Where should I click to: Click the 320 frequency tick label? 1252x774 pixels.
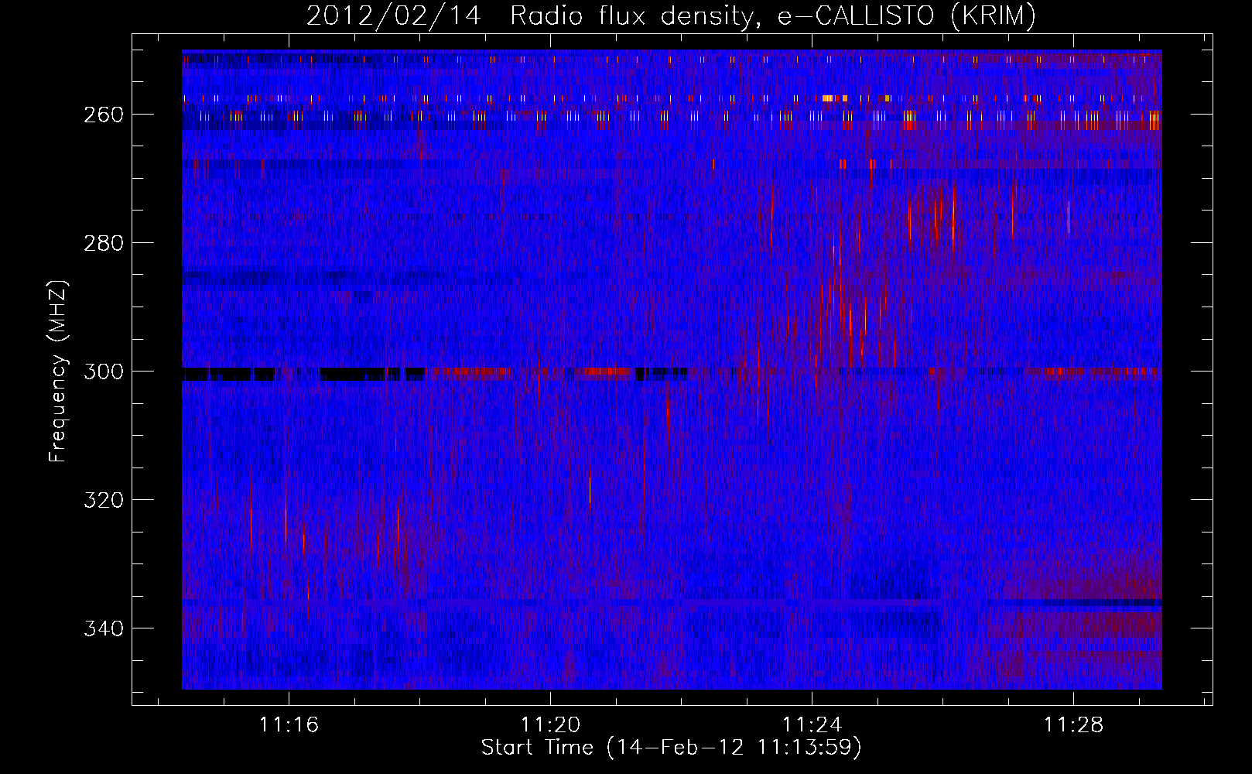[103, 500]
